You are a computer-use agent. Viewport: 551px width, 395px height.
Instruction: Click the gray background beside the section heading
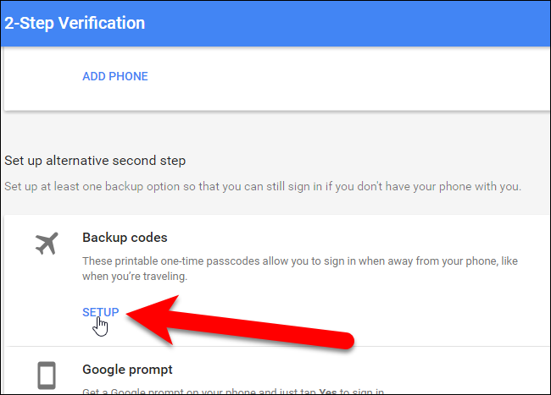coord(381,160)
